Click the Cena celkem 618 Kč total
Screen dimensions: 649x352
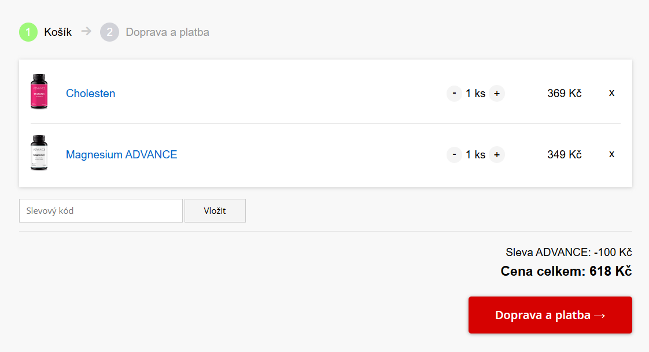click(566, 271)
